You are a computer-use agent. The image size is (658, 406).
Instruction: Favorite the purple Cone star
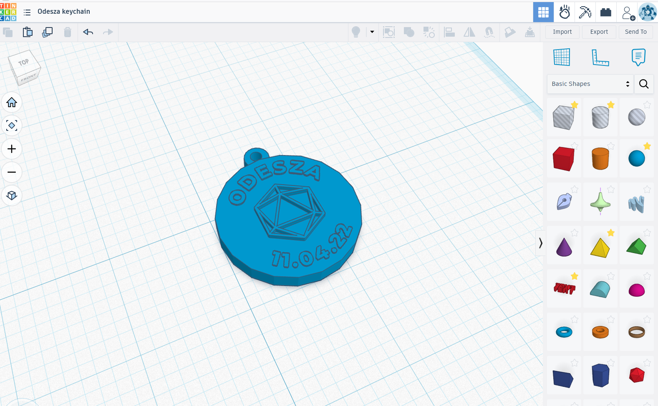(575, 233)
